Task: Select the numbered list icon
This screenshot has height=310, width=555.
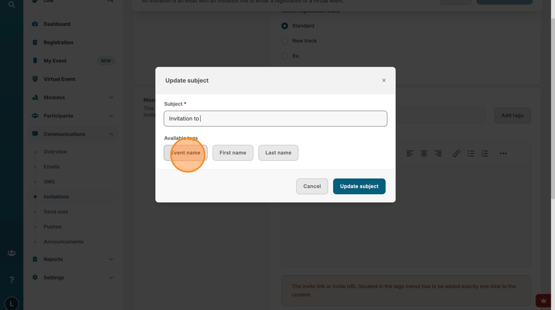Action: [x=485, y=154]
